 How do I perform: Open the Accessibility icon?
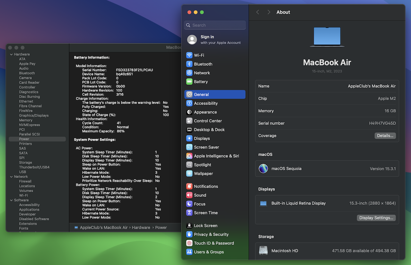tap(189, 103)
